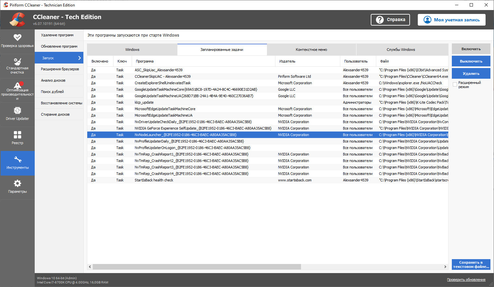494x287 pixels.
Task: Open Standard Cleaning broom icon
Action: pyautogui.click(x=18, y=61)
